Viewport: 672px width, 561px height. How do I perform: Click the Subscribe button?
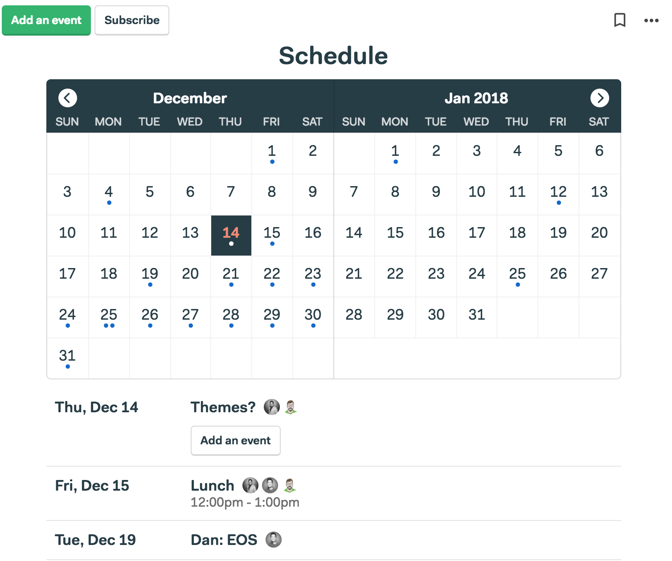(132, 20)
